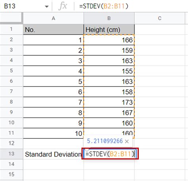Select the row 13 header
This screenshot has width=188, height=181.
(x=11, y=154)
